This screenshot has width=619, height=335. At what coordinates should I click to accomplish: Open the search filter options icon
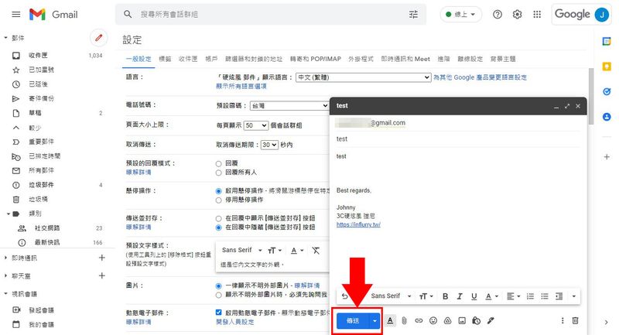(413, 15)
